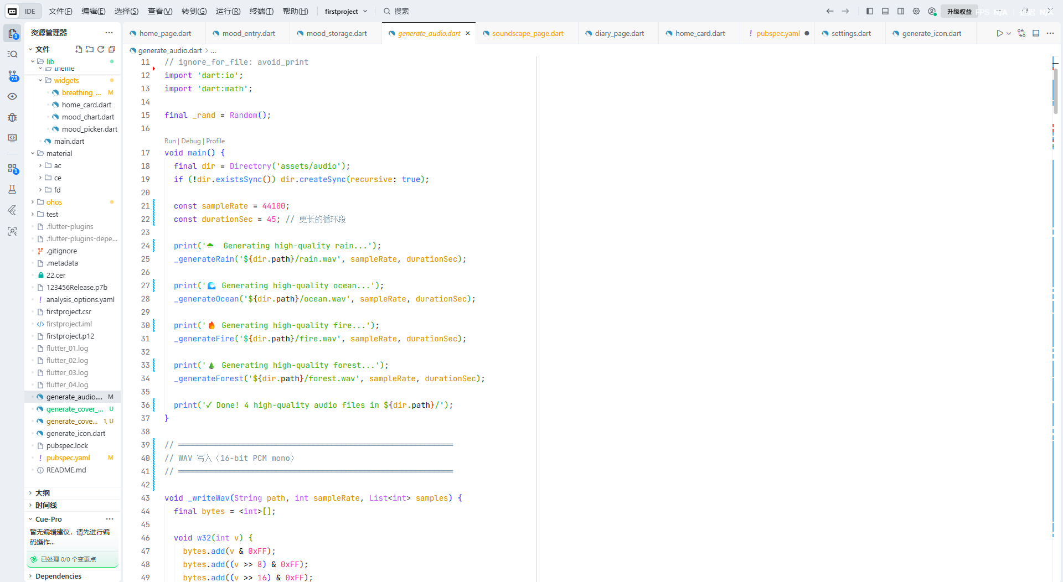Screen dimensions: 1063x582
Task: Click Profile code lens above main
Action: click(215, 141)
